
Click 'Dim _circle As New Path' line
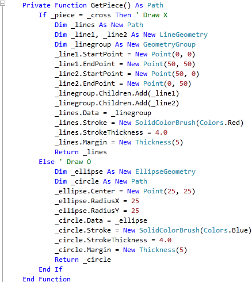101,181
